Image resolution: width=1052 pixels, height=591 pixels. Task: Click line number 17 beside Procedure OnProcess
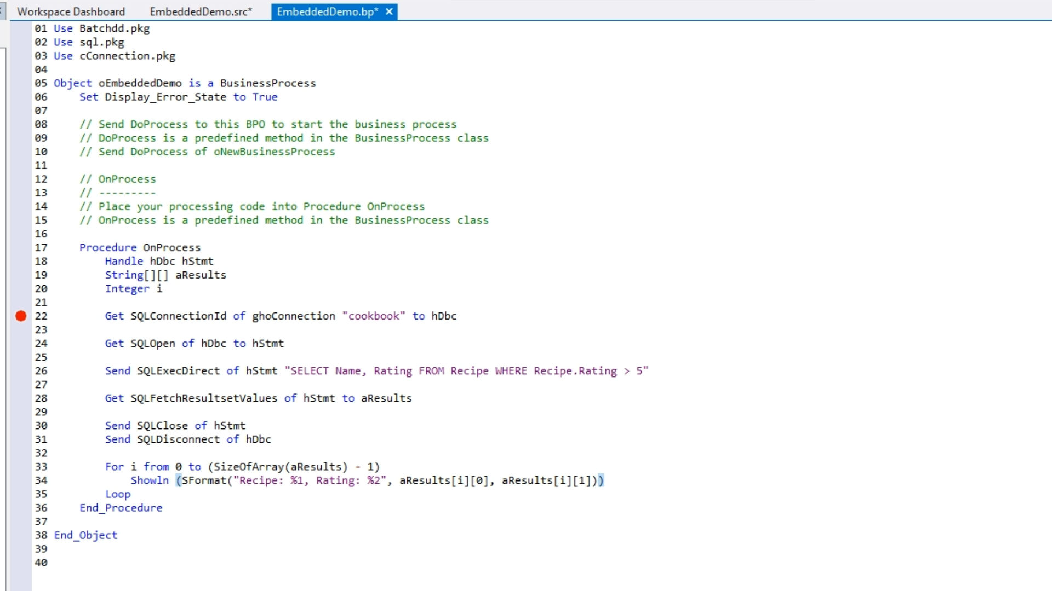41,247
